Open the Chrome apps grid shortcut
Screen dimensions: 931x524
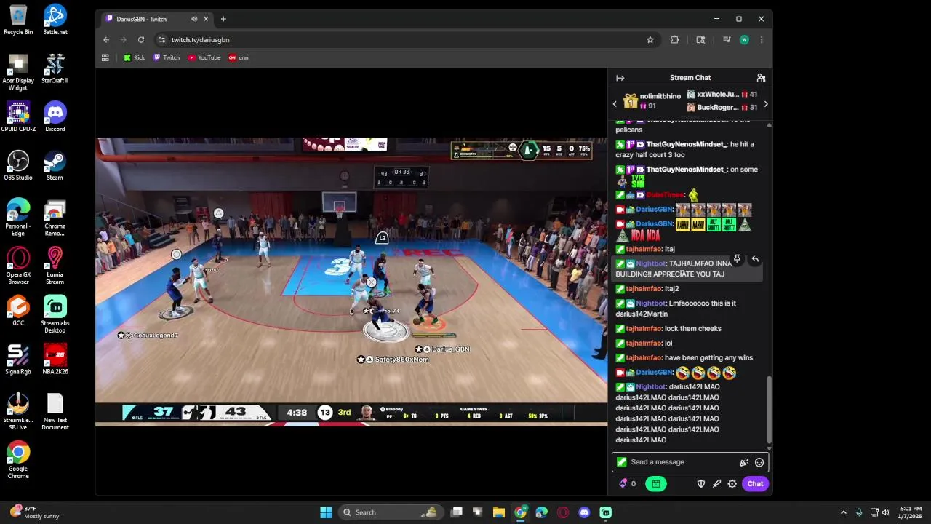point(105,57)
